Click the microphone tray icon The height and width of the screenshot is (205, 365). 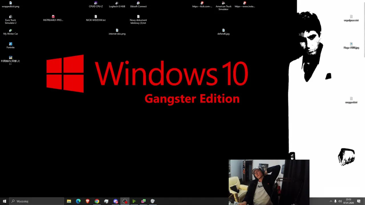pos(335,201)
